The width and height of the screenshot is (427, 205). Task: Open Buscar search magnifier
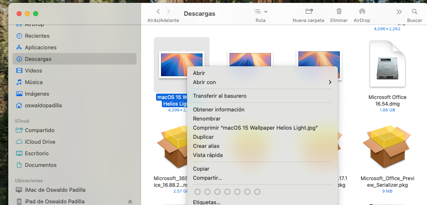click(x=415, y=12)
